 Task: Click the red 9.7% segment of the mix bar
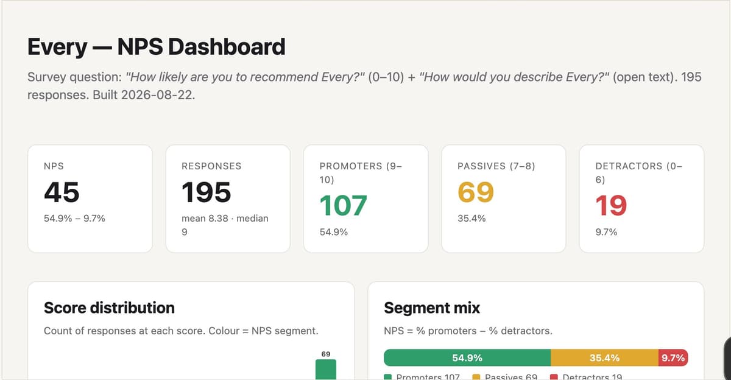tap(673, 357)
